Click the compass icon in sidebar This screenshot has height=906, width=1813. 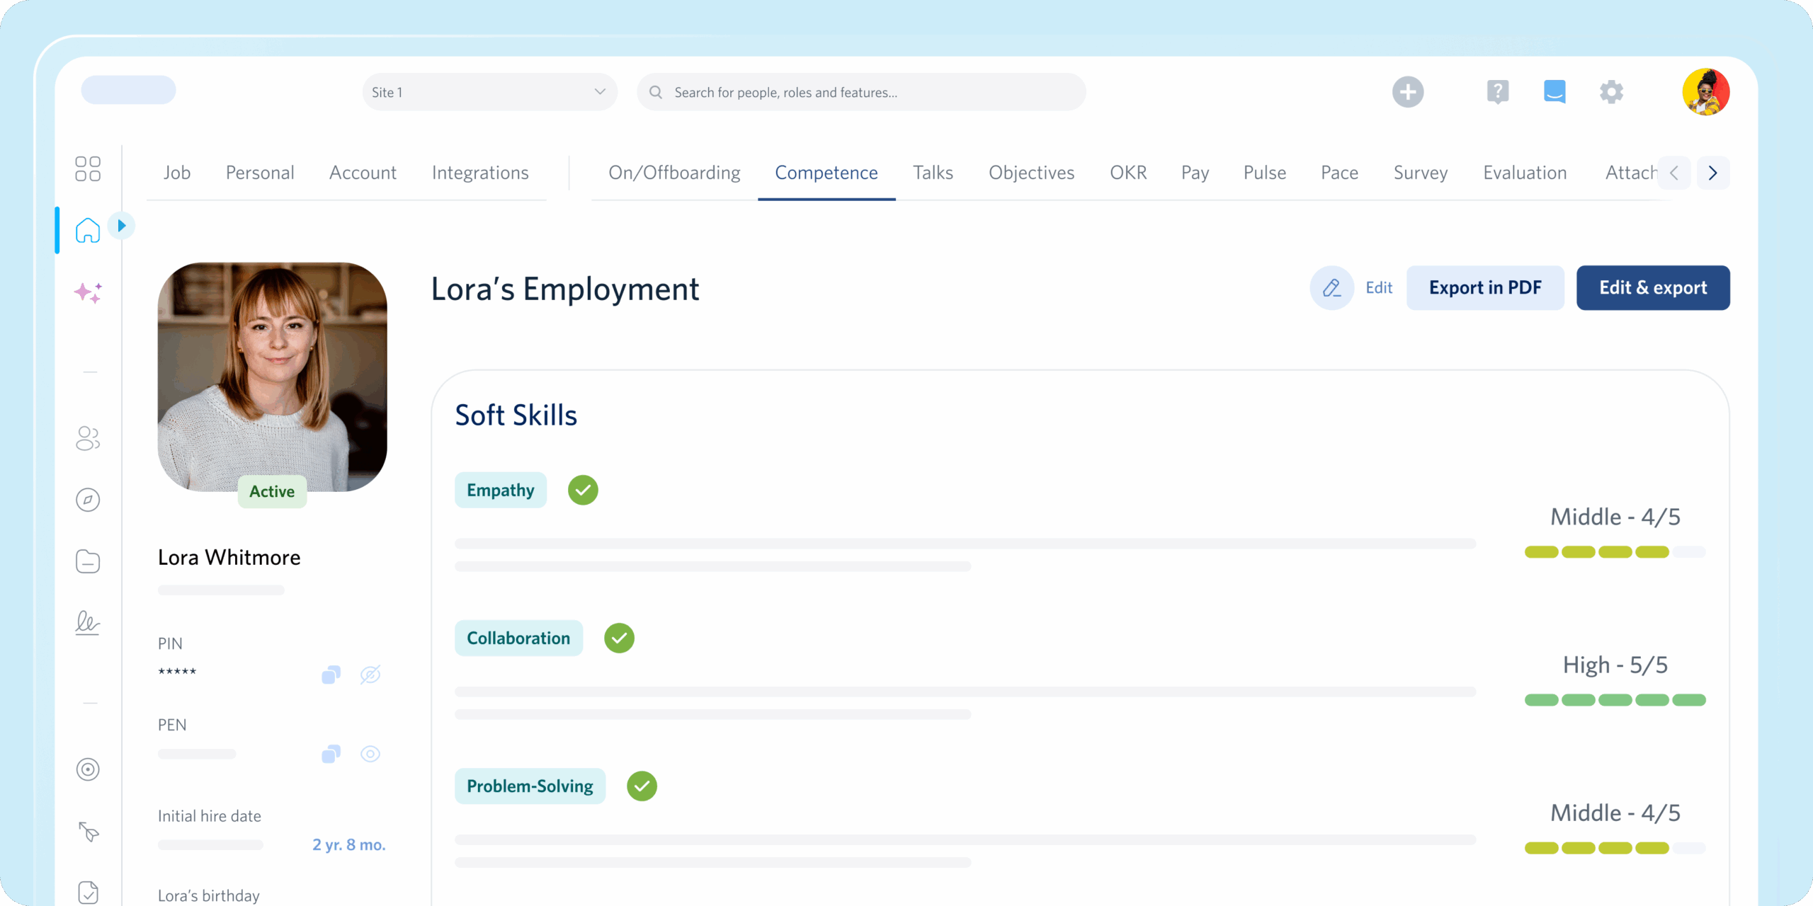point(88,500)
